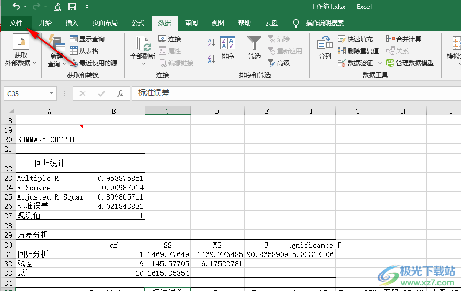Click the formula bar showing 标准误差

click(x=296, y=94)
